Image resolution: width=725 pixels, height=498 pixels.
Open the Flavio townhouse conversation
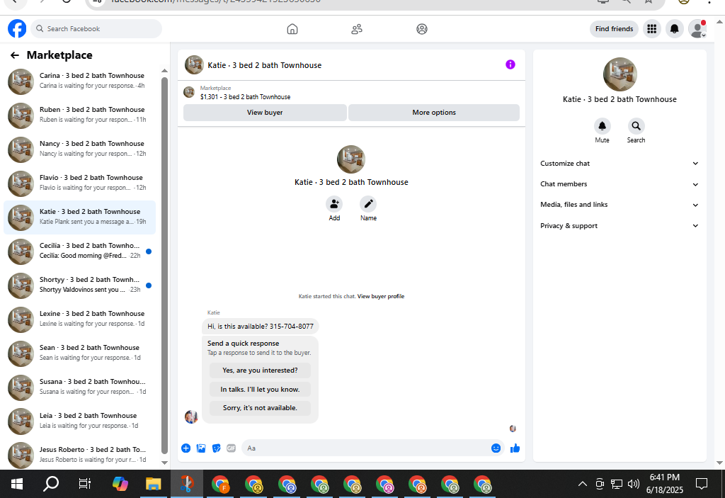[79, 183]
